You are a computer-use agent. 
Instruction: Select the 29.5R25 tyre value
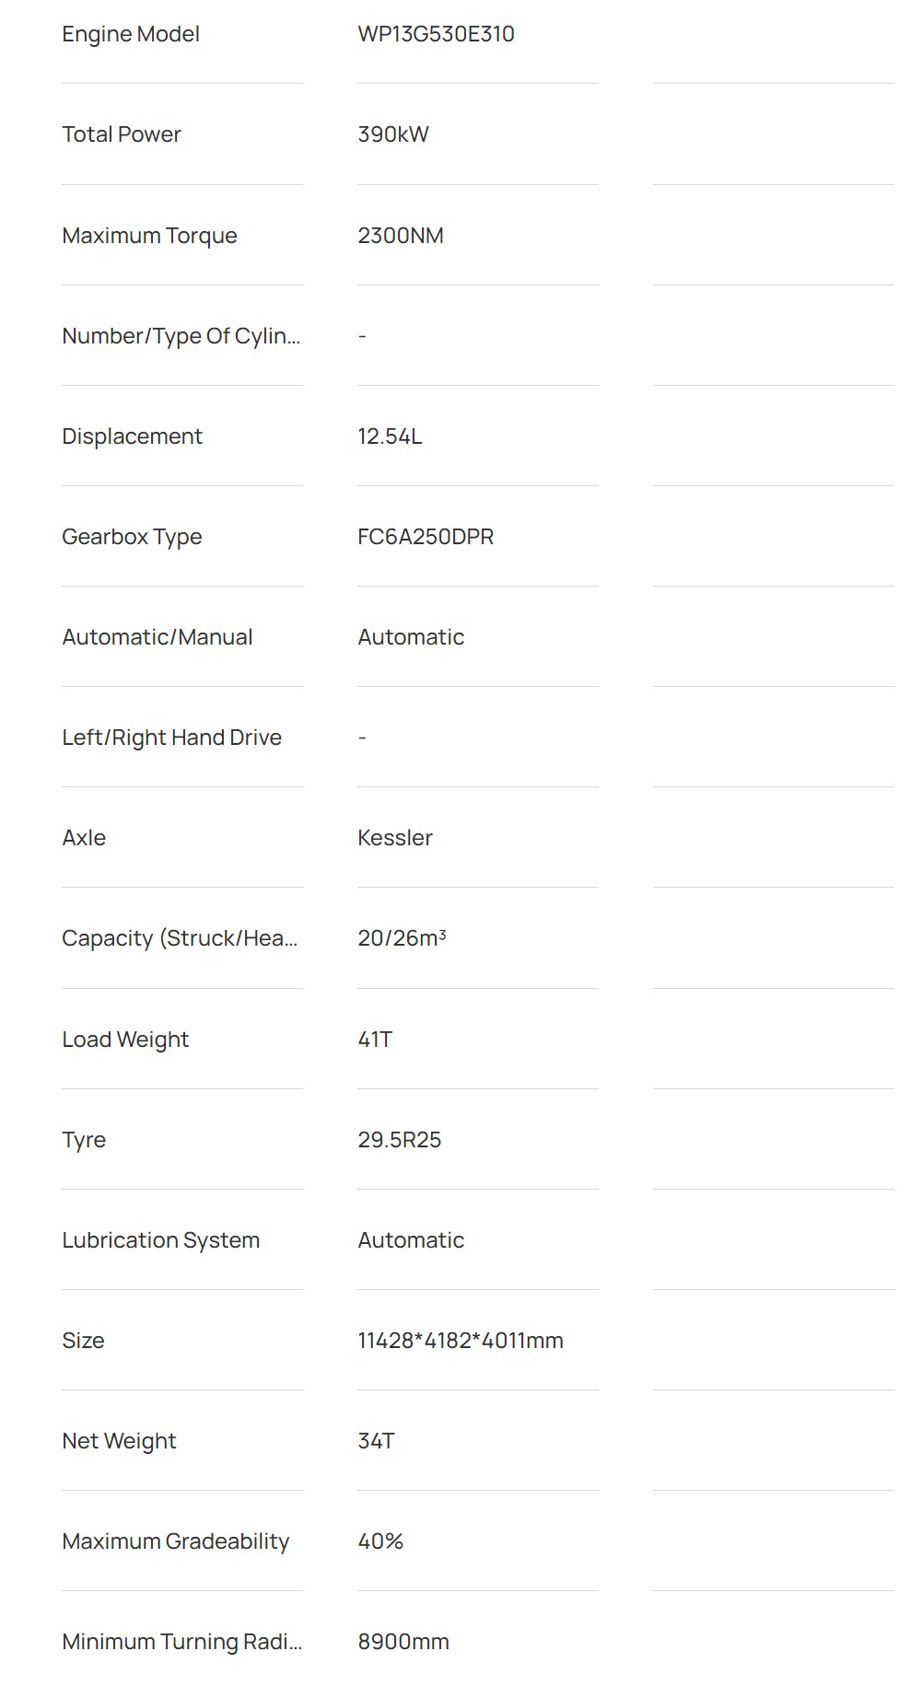400,1140
